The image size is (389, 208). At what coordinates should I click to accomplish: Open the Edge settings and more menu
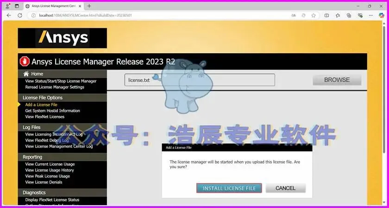tap(370, 15)
